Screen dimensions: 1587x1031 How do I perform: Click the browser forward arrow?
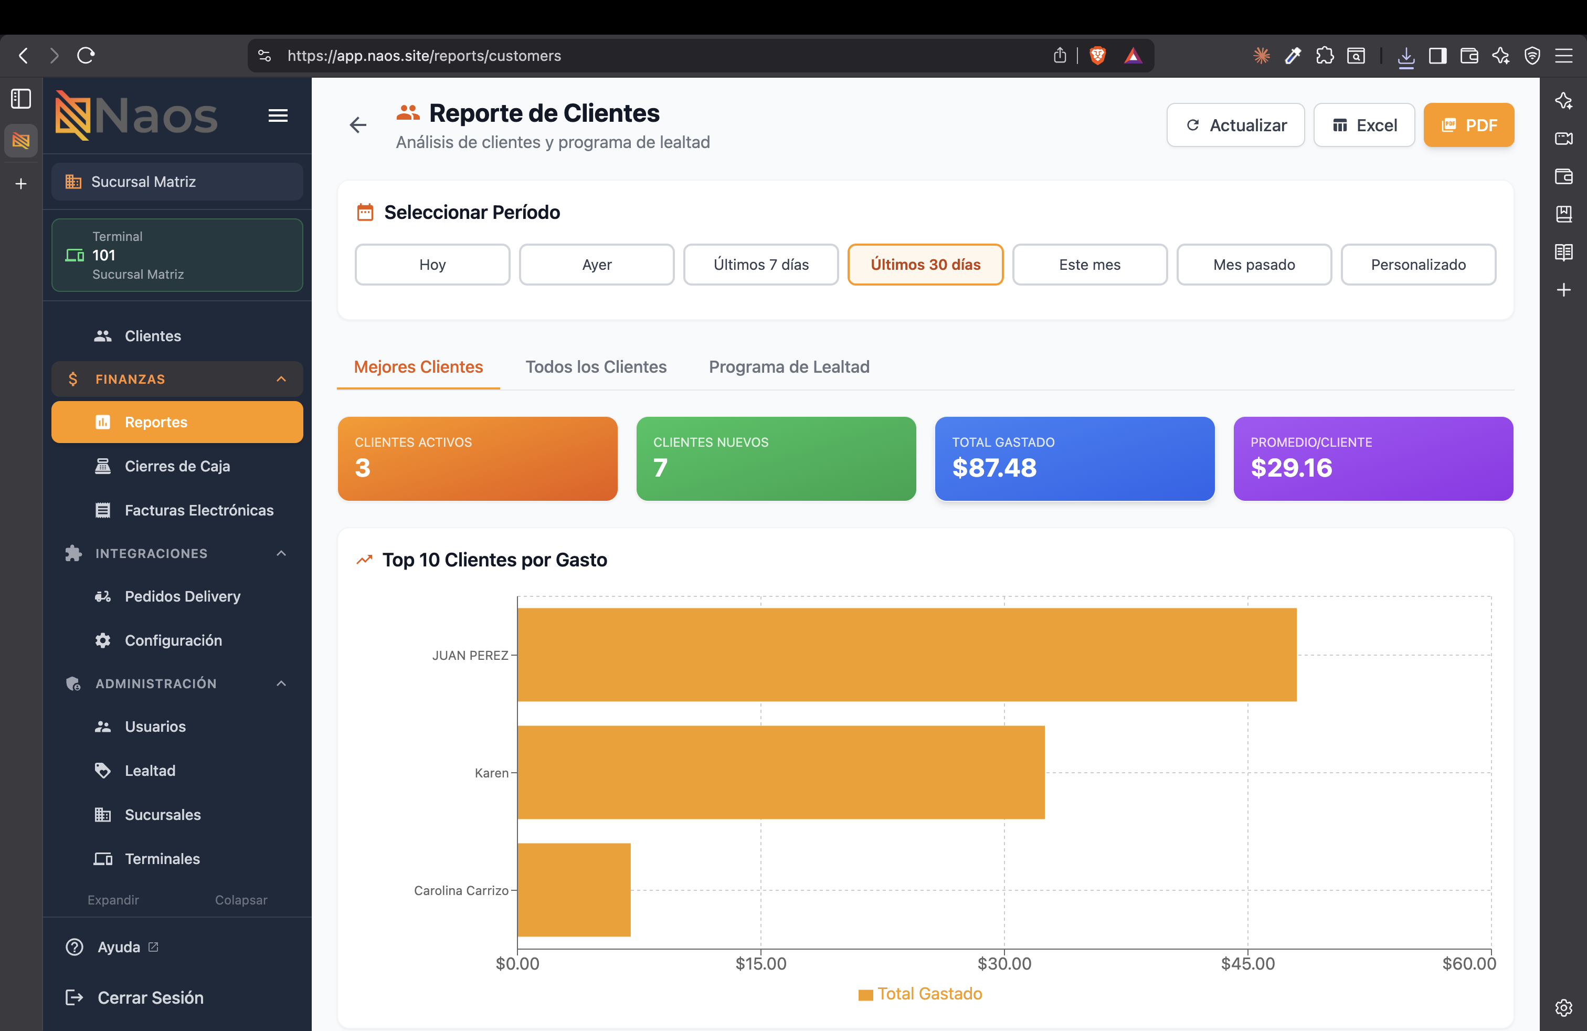55,55
